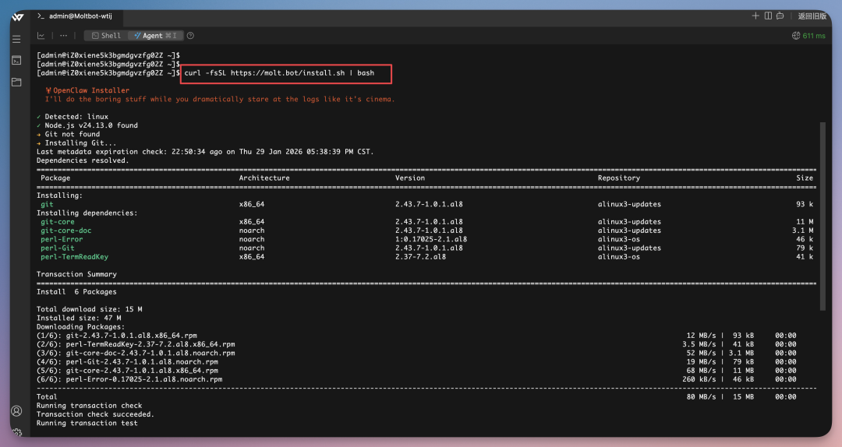This screenshot has width=842, height=447.
Task: Open the hamburger menu in left sidebar
Action: click(16, 39)
